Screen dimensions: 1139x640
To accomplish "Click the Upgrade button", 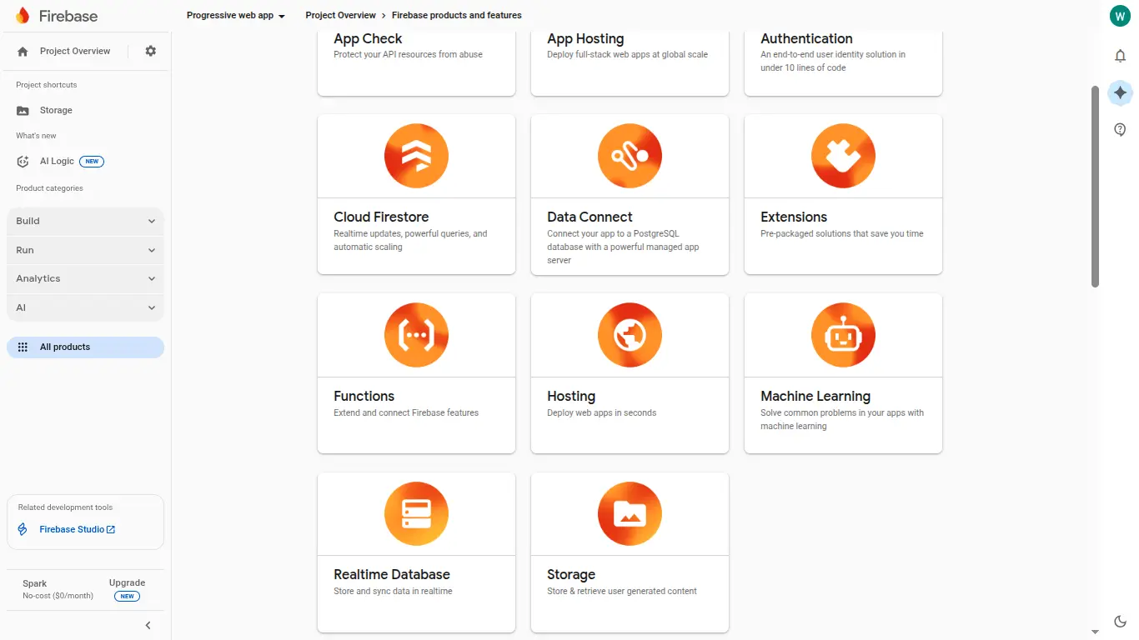I will [x=127, y=582].
